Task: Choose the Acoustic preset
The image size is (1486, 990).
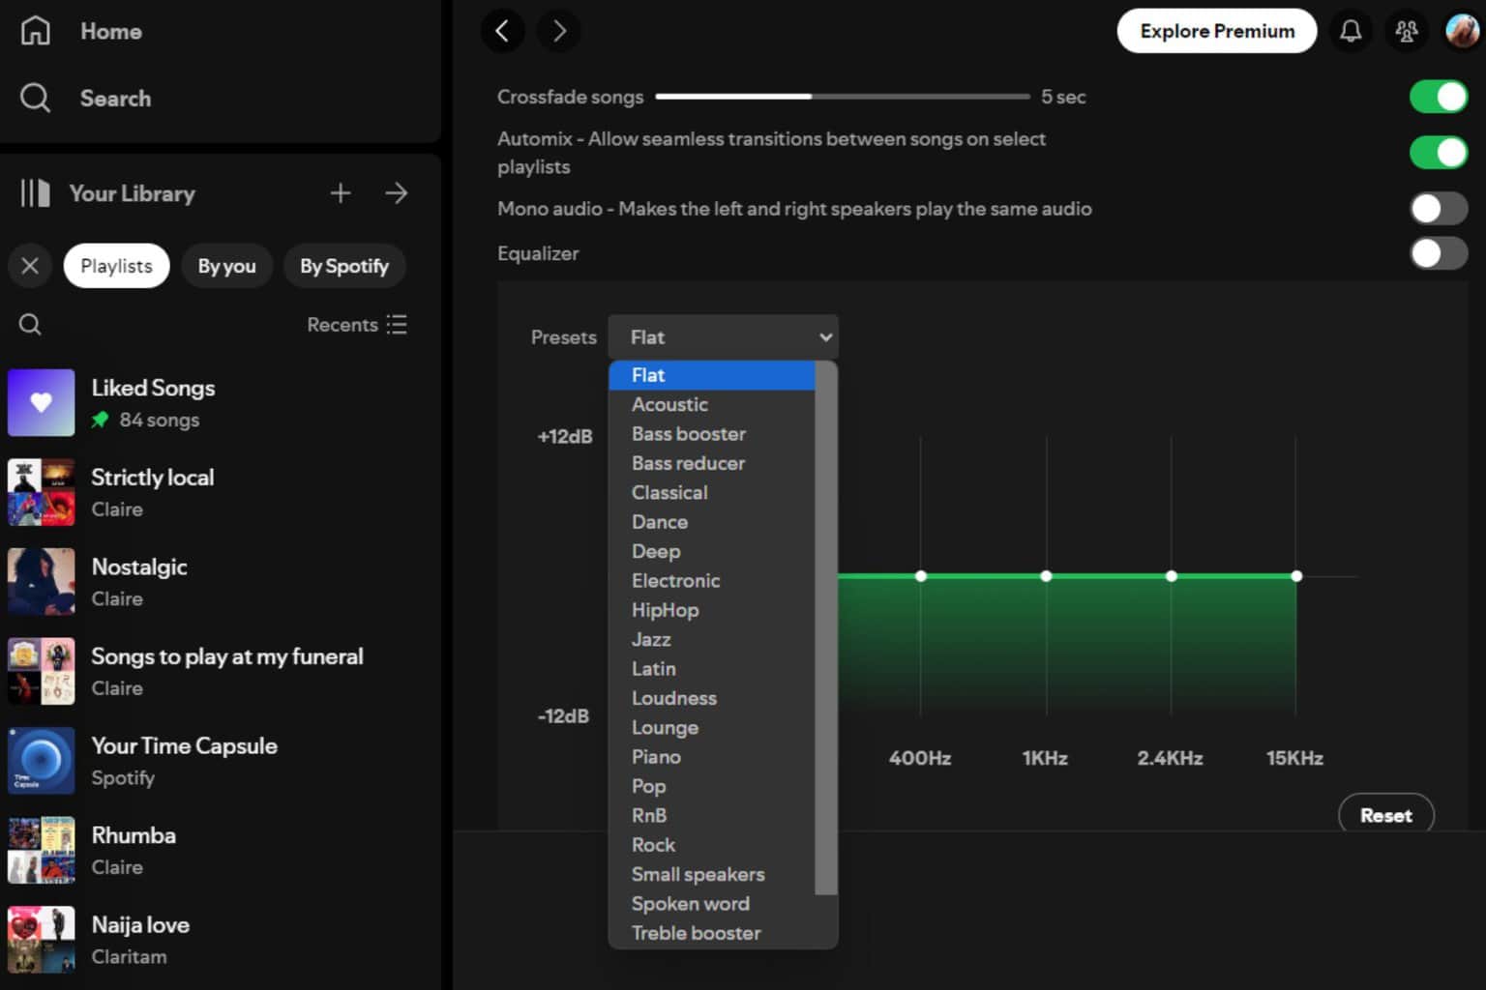Action: 712,404
